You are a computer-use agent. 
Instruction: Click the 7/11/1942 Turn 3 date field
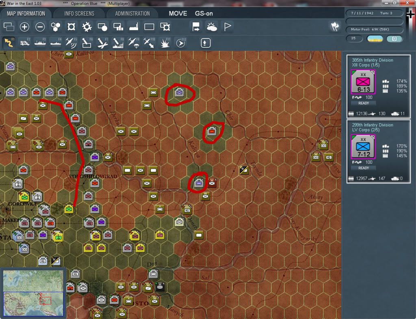pos(374,13)
